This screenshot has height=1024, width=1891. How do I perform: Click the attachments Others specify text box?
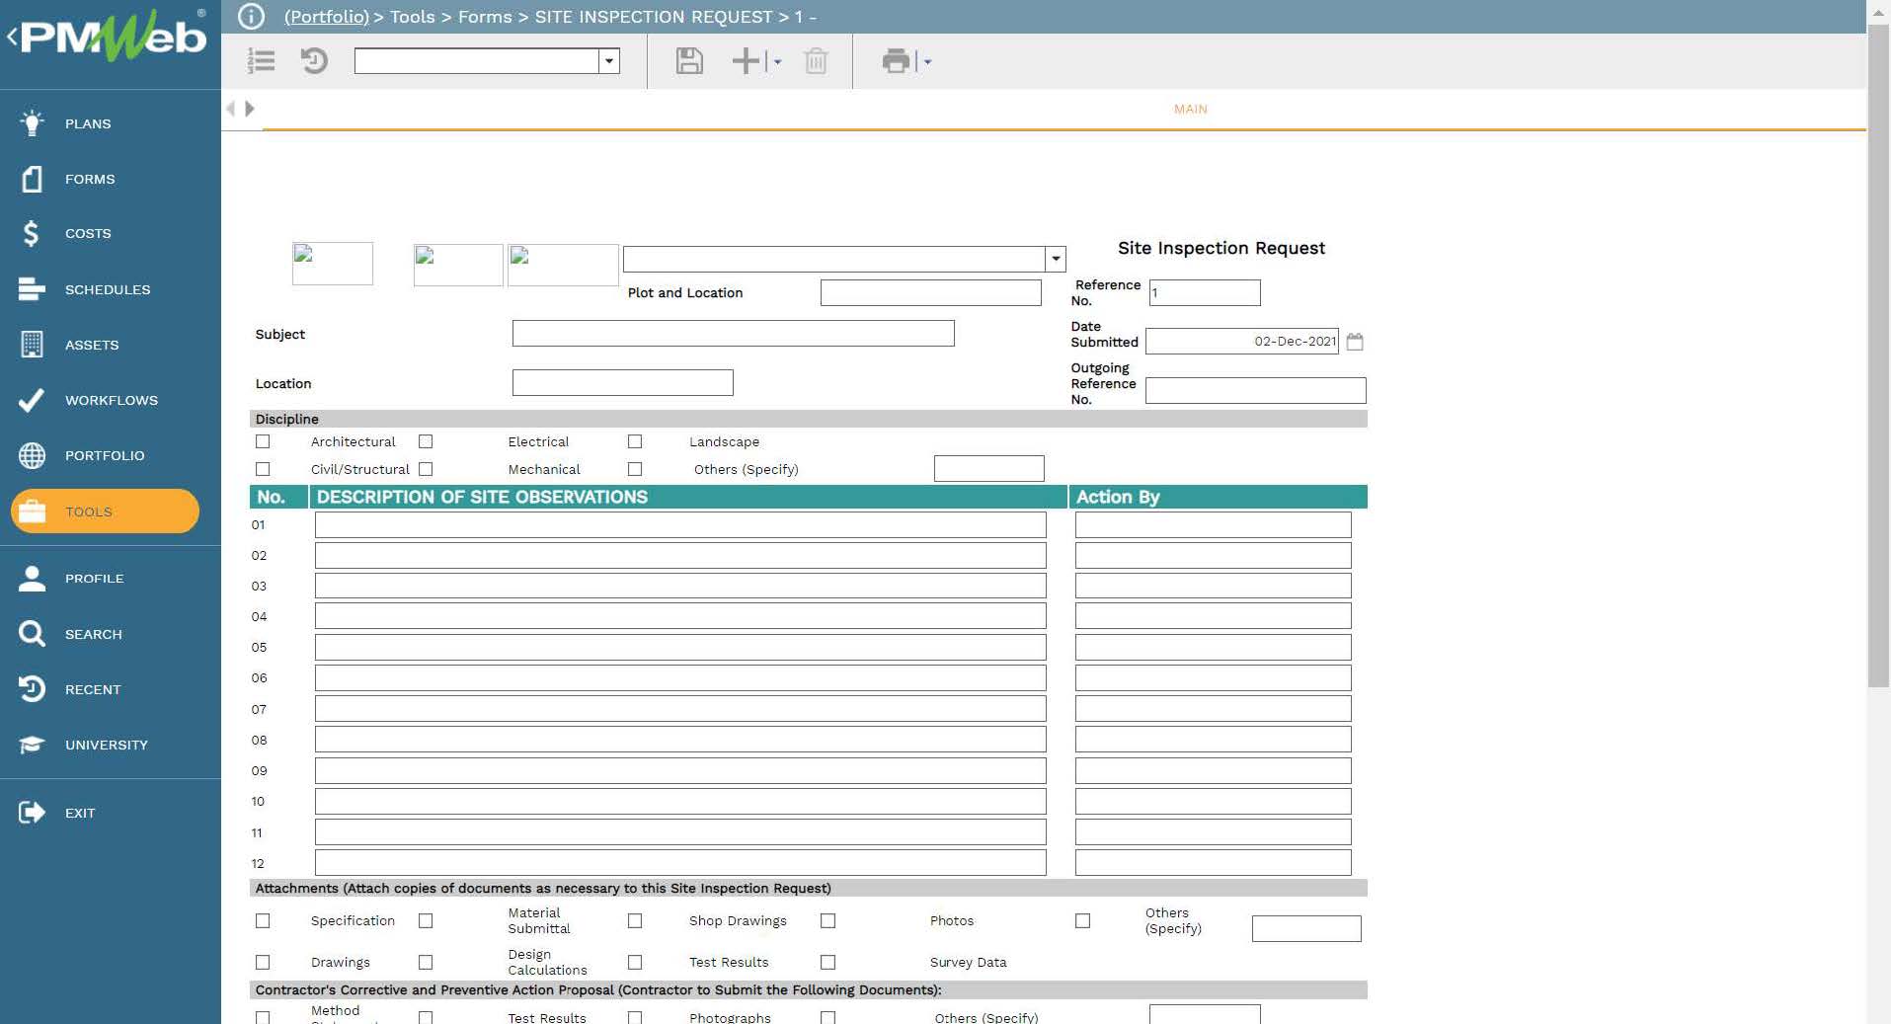[x=1306, y=928]
